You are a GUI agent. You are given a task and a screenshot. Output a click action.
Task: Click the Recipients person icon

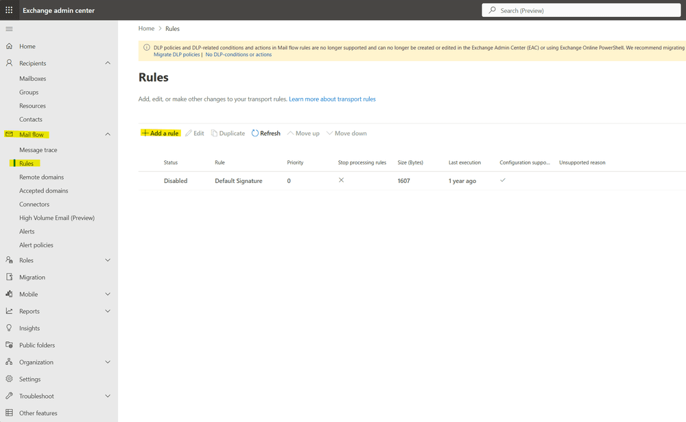pos(9,63)
